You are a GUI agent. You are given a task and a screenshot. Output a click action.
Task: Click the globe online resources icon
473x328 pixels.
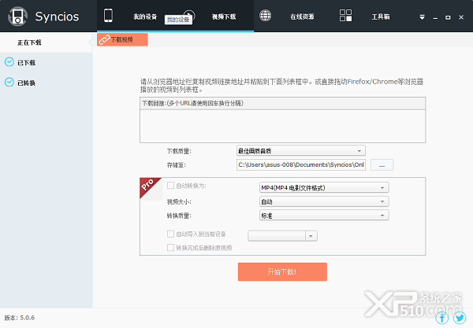coord(266,16)
